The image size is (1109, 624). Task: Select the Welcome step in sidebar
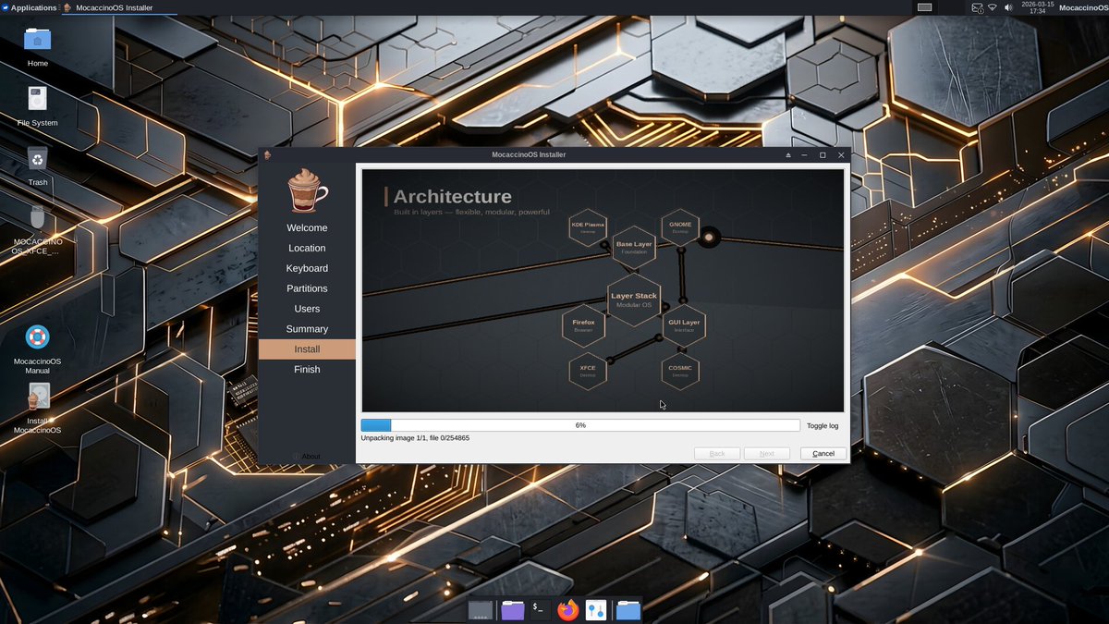tap(307, 227)
